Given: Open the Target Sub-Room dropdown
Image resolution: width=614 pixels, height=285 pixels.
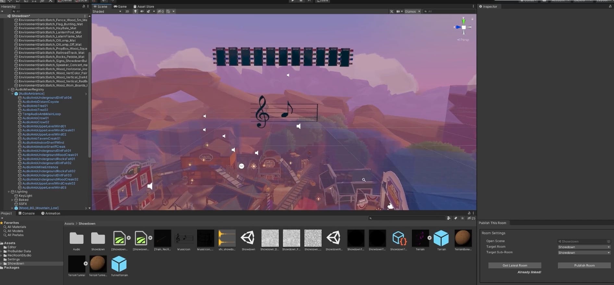Looking at the screenshot, I should pyautogui.click(x=584, y=253).
